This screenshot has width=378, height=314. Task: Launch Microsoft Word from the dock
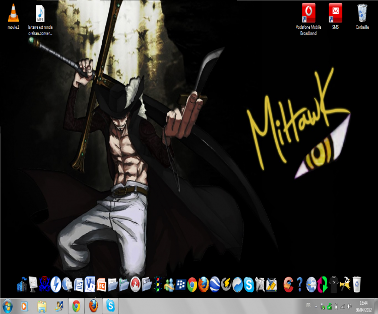79,285
